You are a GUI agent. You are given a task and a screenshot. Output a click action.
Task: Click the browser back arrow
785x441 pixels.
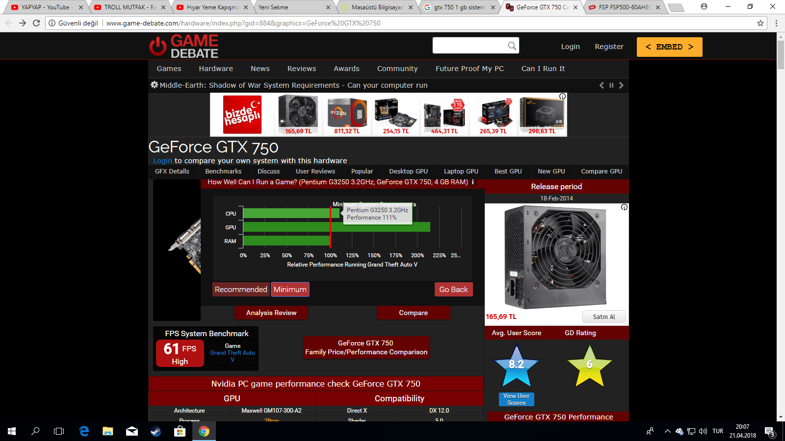point(9,23)
